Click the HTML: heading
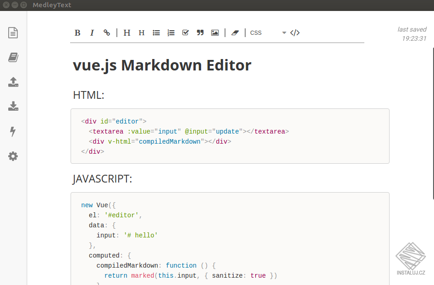The width and height of the screenshot is (434, 285). coord(88,95)
